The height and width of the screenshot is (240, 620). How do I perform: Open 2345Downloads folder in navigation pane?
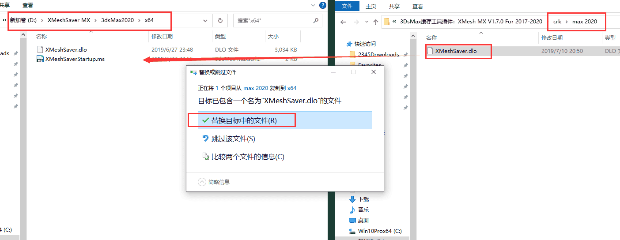click(378, 54)
